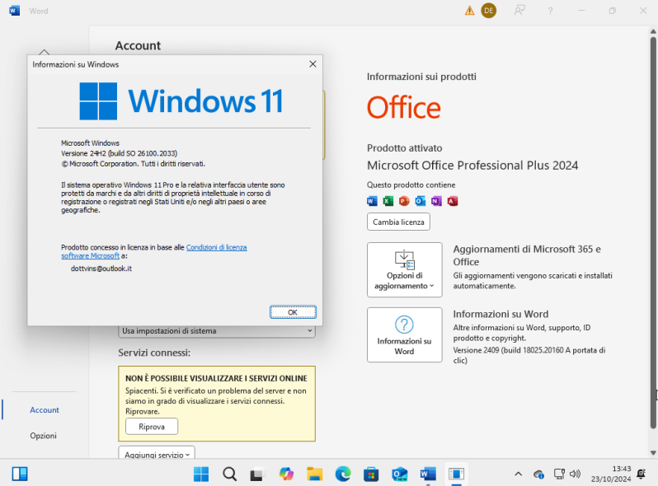658x486 pixels.
Task: Select Opzioni in the left sidebar
Action: point(43,436)
